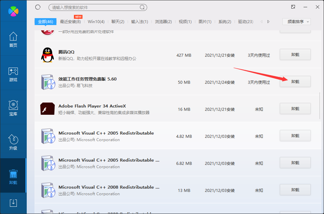324x214 pixels.
Task: Switch to 输入法(1) tab
Action: 140,22
